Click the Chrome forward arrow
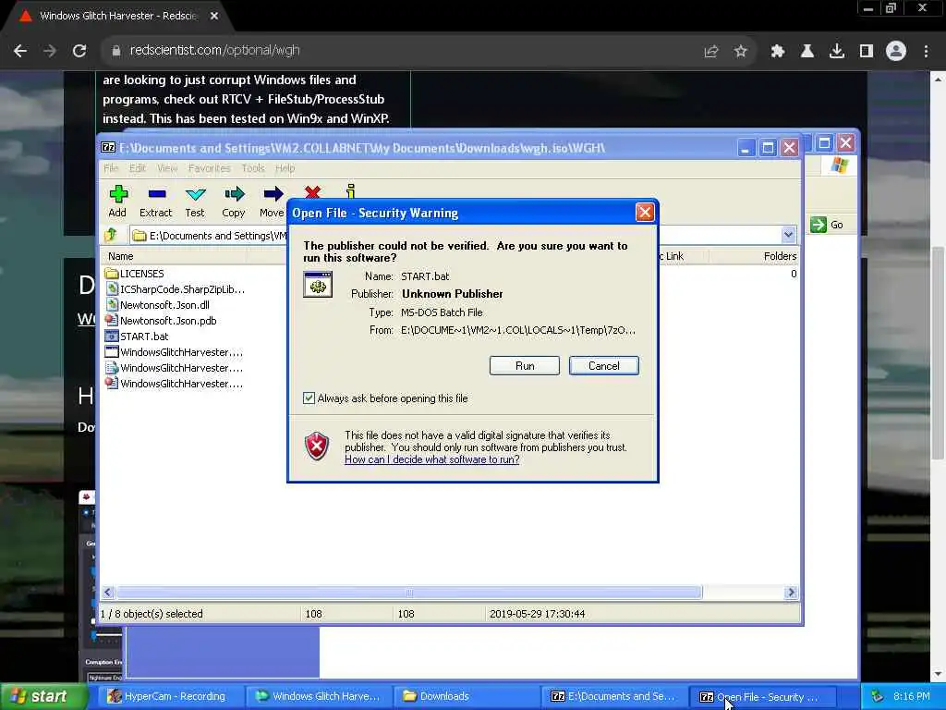Viewport: 946px width, 710px height. (50, 51)
